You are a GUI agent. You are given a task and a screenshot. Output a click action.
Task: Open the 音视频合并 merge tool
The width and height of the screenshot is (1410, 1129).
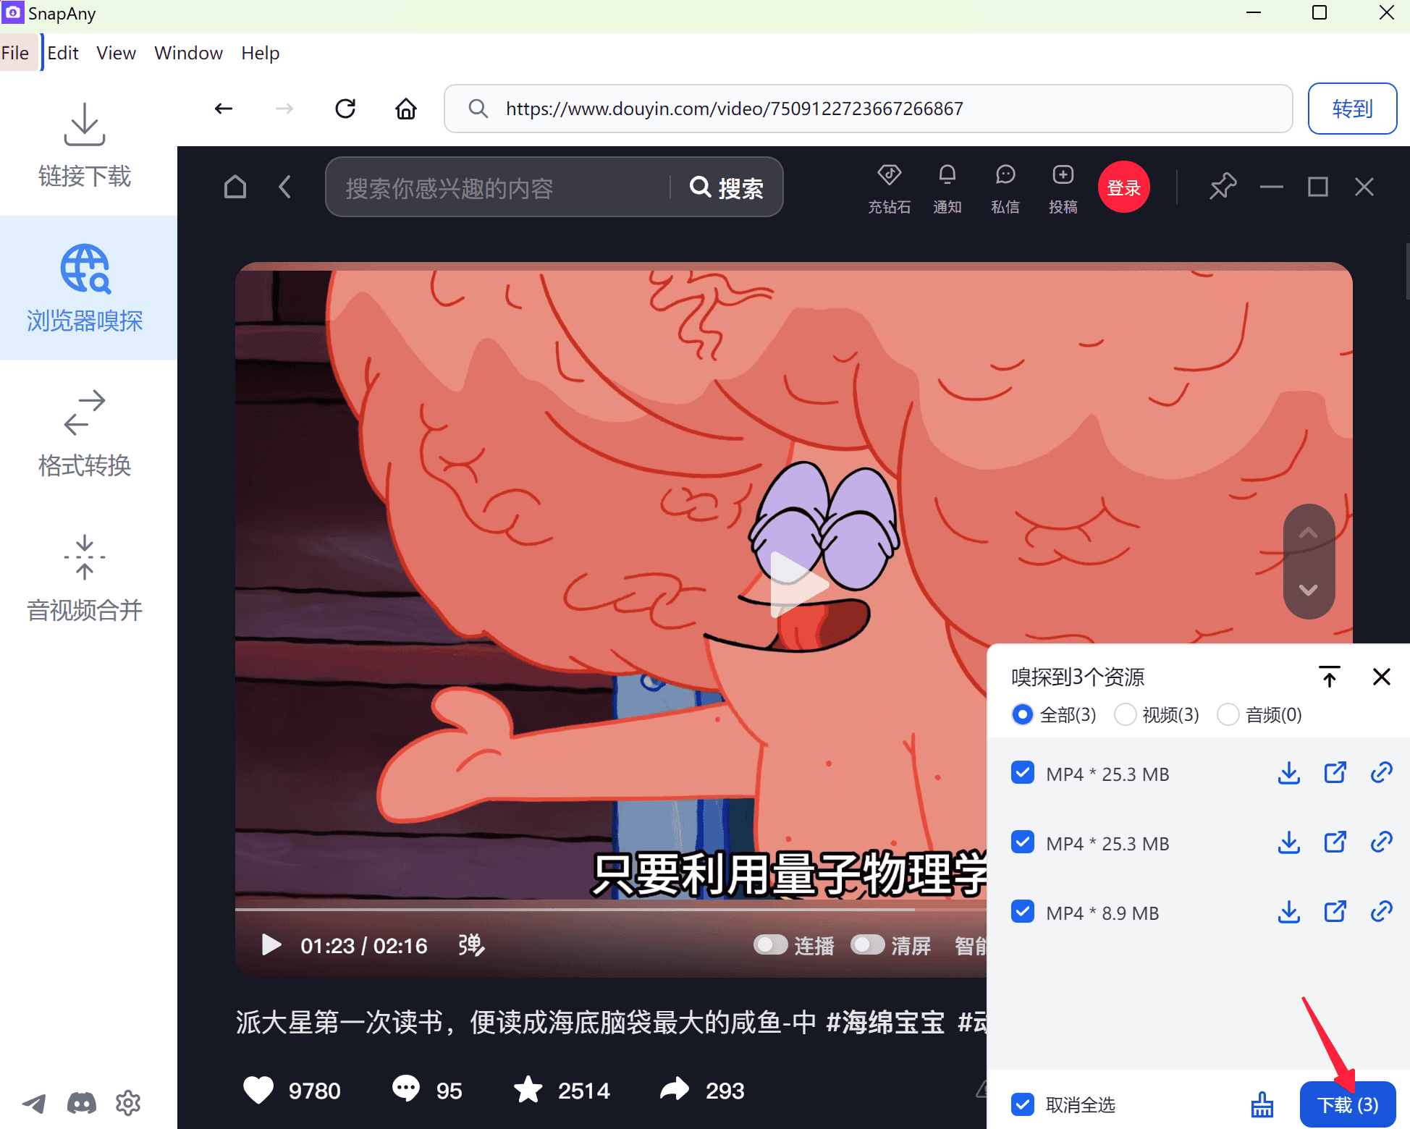click(x=84, y=579)
